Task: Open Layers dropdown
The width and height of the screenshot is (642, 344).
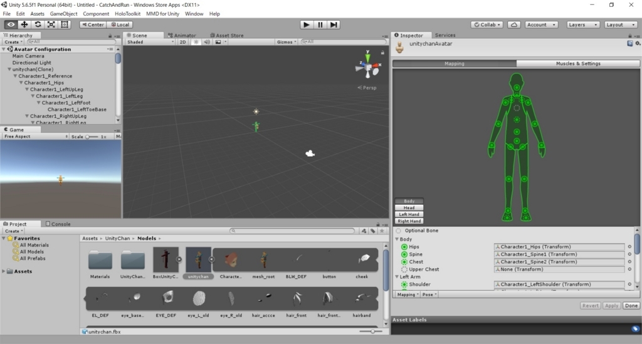Action: pyautogui.click(x=583, y=24)
